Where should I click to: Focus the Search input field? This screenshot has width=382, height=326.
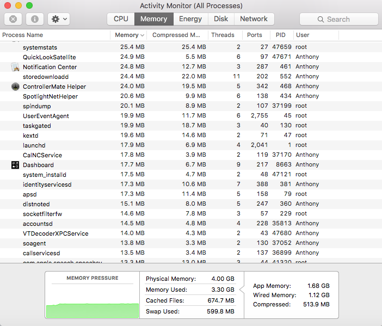tap(338, 19)
